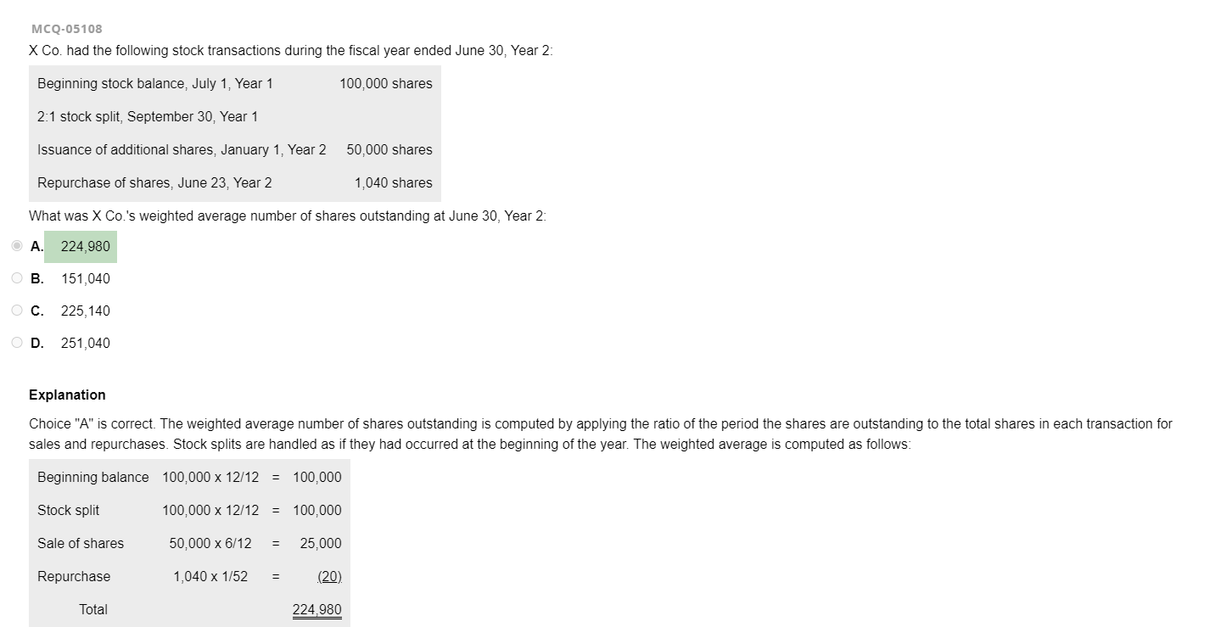1221x627 pixels.
Task: Click the highlighted answer 224,980
Action: [x=84, y=246]
